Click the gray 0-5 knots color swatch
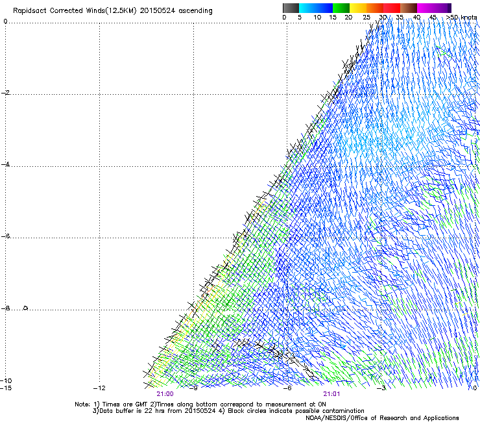The height and width of the screenshot is (422, 480). pyautogui.click(x=291, y=8)
